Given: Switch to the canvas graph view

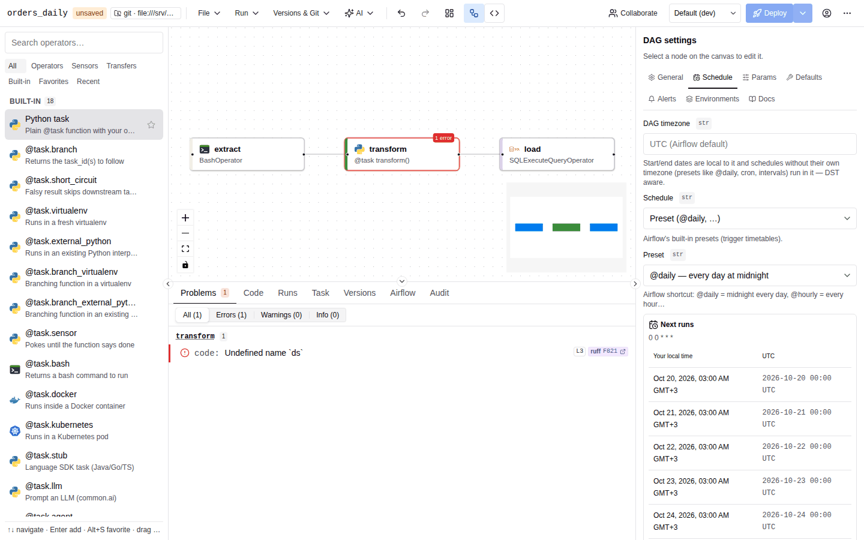Looking at the screenshot, I should (x=474, y=13).
